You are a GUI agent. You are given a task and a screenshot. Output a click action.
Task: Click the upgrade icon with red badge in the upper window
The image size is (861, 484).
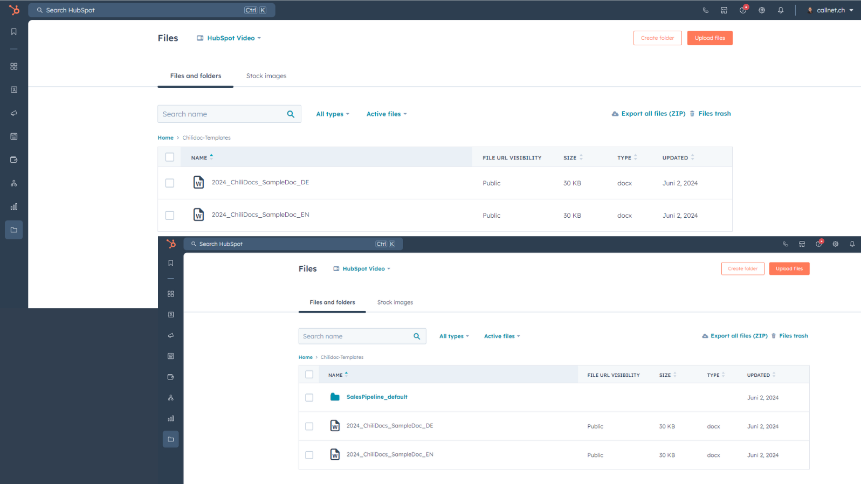(743, 10)
